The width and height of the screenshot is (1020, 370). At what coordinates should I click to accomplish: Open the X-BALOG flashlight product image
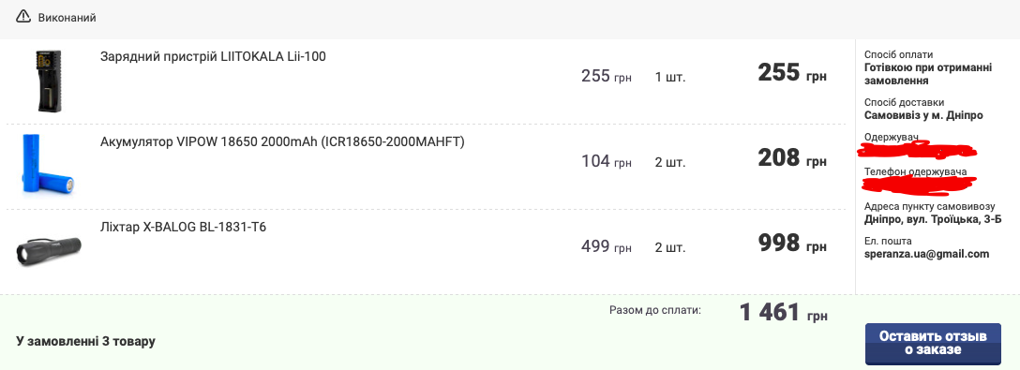tap(49, 250)
